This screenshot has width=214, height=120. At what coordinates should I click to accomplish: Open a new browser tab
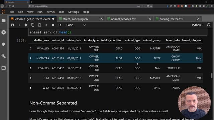coord(31,2)
